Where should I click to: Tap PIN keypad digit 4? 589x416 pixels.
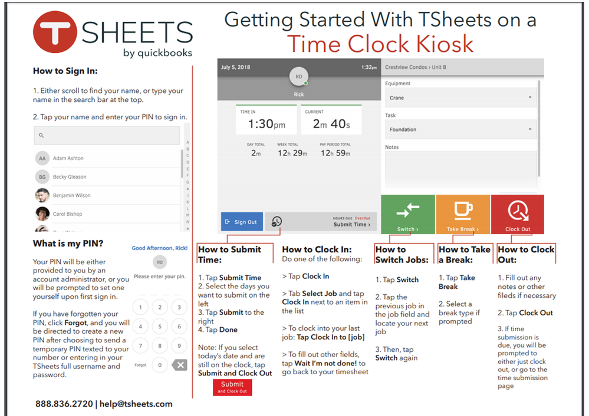point(140,327)
